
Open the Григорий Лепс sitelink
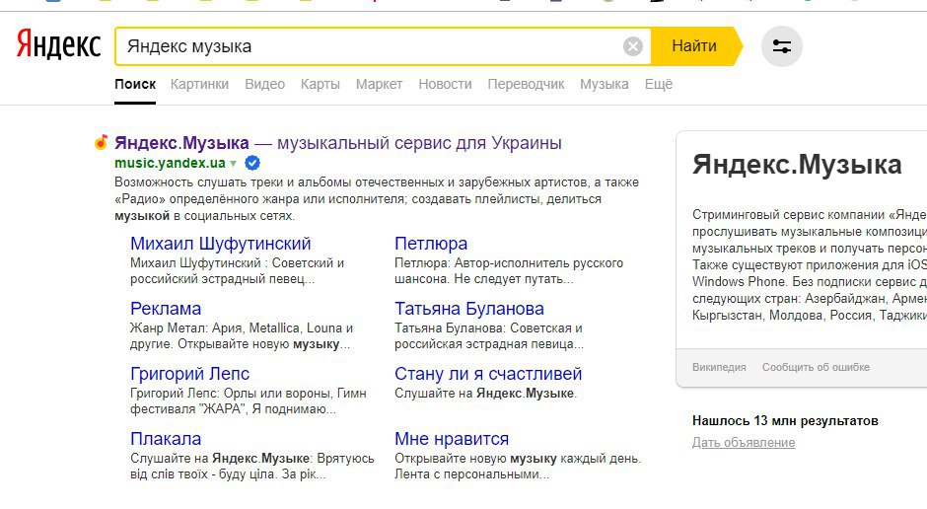(189, 374)
